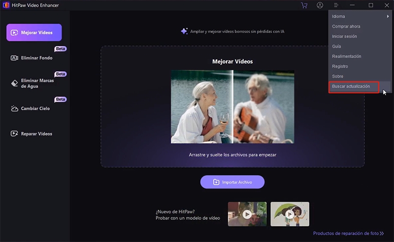
Task: Click the Eliminar Fondo camera icon
Action: click(14, 58)
